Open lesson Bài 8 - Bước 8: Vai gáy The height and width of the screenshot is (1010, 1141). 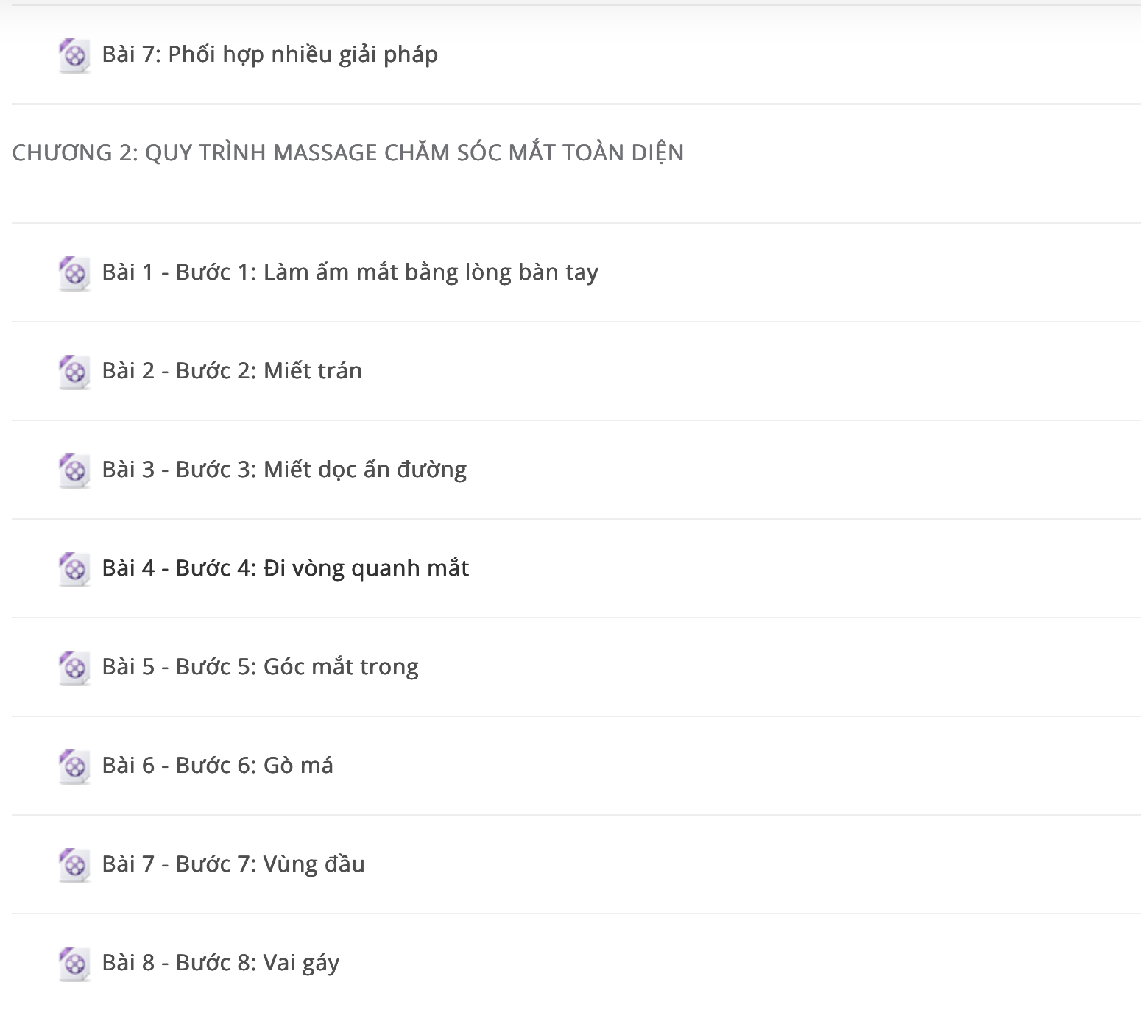pos(220,963)
